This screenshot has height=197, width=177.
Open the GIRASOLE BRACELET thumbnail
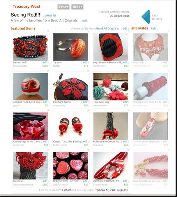click(110, 166)
